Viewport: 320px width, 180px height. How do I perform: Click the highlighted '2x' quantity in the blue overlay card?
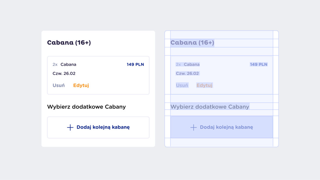178,65
